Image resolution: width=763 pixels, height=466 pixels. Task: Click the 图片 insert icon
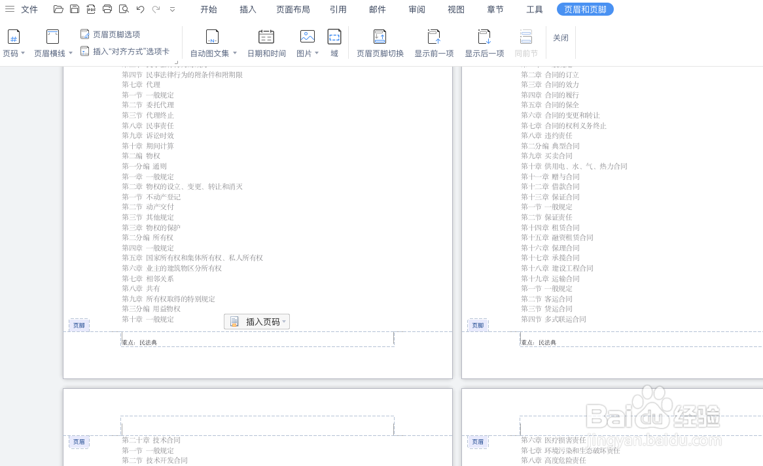point(307,37)
